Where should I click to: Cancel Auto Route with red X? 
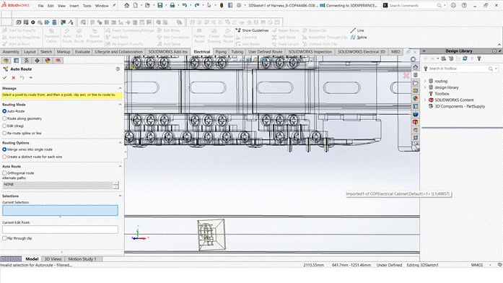14,78
